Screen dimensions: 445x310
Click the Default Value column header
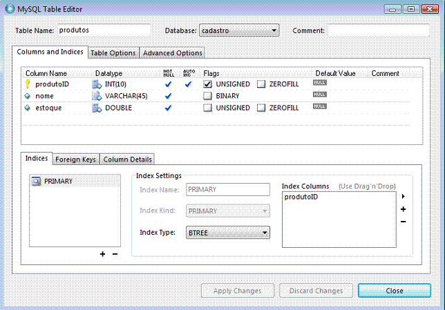335,73
